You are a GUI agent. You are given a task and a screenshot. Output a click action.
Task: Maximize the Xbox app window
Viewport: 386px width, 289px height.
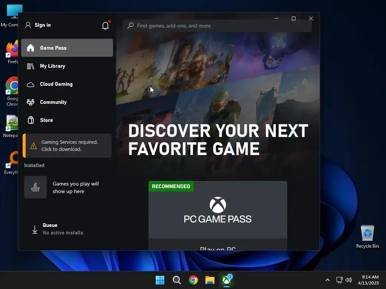tap(293, 18)
